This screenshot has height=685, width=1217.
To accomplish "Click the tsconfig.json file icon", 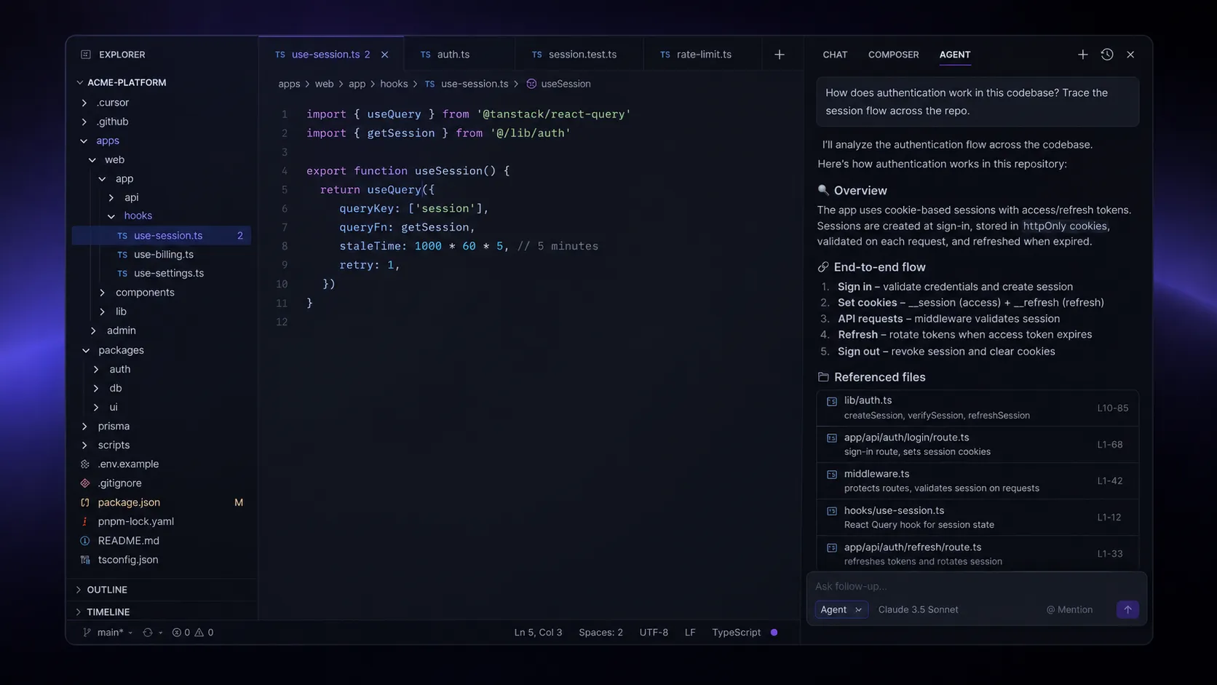I will (x=85, y=560).
